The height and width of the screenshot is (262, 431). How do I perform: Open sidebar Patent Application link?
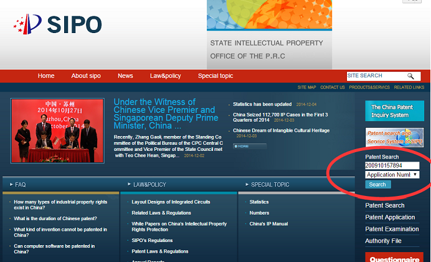point(390,218)
